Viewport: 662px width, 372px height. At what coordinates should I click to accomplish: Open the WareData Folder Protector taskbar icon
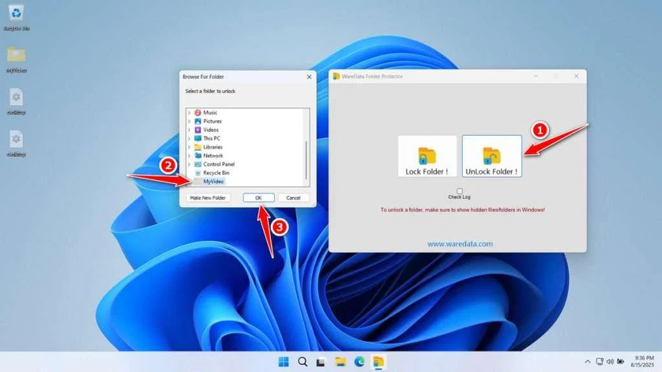378,362
